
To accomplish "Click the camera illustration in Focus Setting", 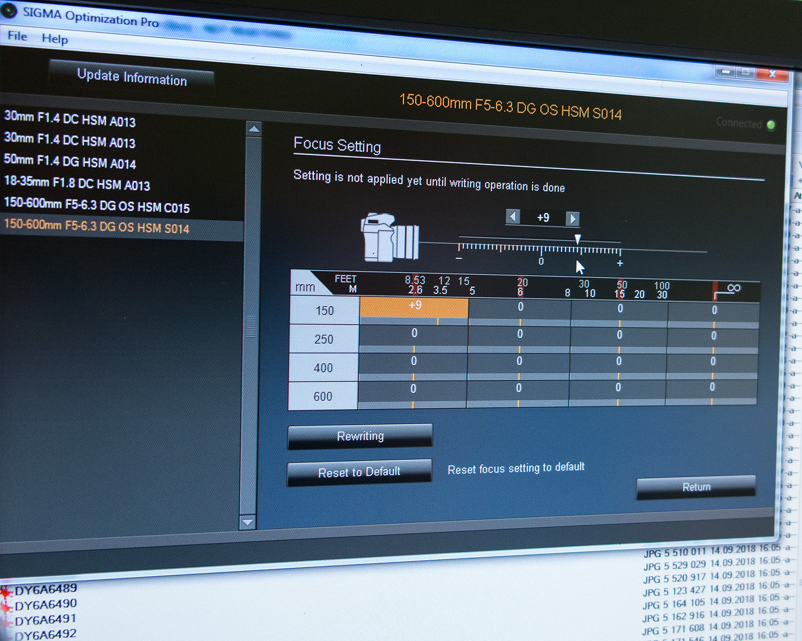I will (x=390, y=237).
